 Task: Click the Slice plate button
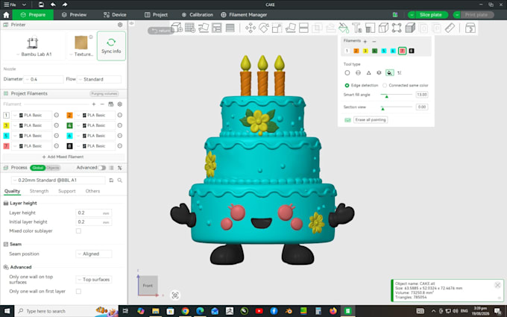tap(430, 15)
